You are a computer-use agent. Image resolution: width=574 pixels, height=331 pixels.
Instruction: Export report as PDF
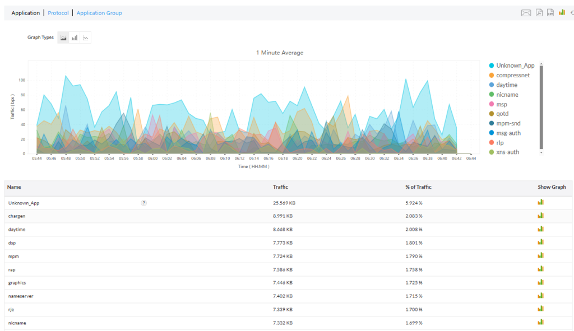pyautogui.click(x=539, y=13)
